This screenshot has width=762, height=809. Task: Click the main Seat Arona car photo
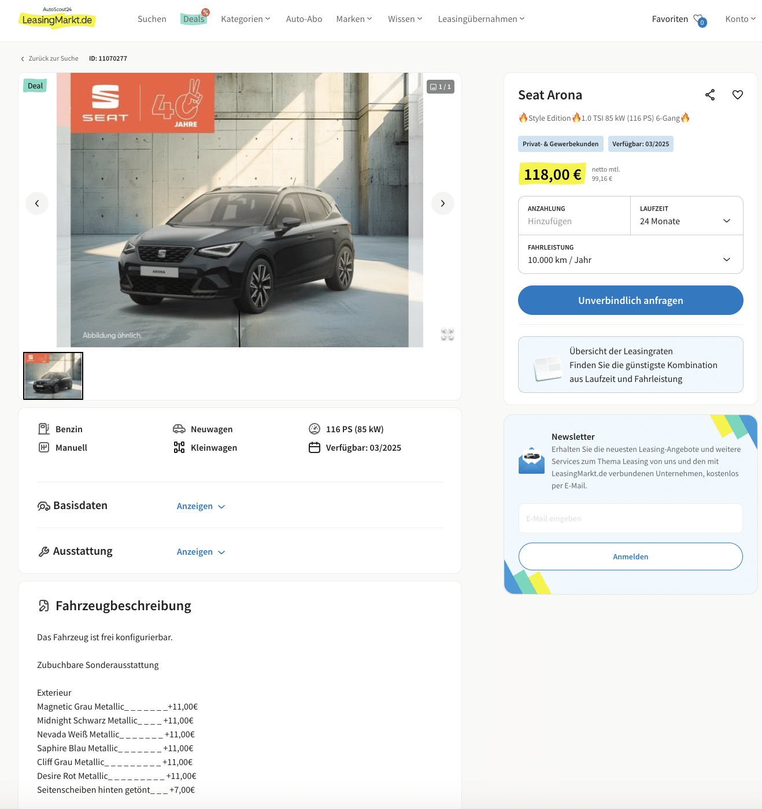[x=240, y=210]
